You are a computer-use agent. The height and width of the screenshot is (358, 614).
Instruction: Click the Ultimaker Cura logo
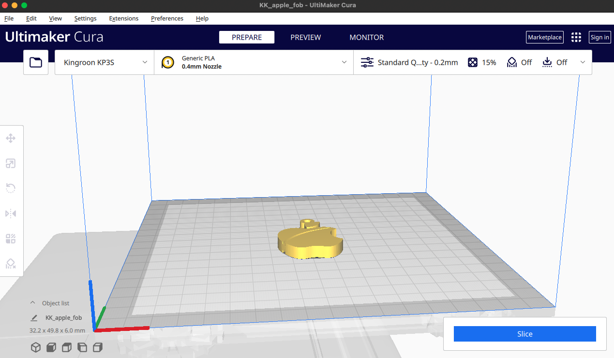54,37
